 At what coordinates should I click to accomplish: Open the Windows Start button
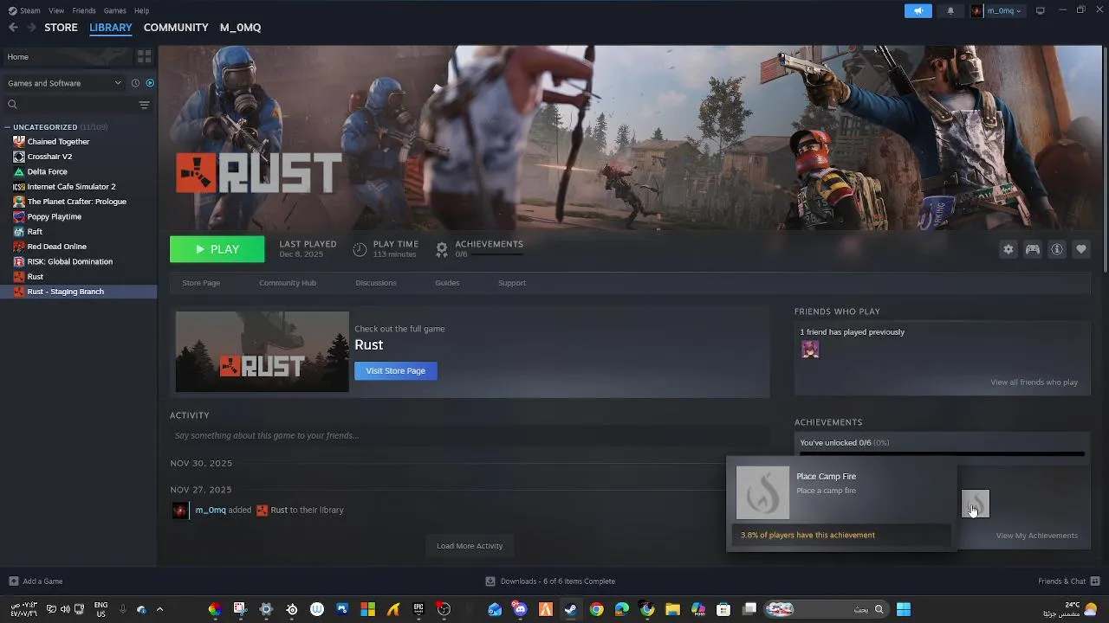pyautogui.click(x=904, y=609)
